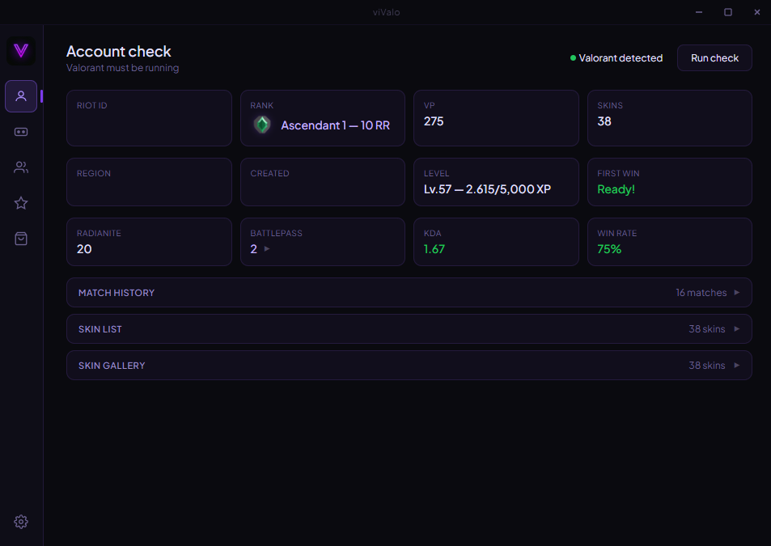Close the viValo window
The width and height of the screenshot is (771, 546).
pyautogui.click(x=756, y=12)
